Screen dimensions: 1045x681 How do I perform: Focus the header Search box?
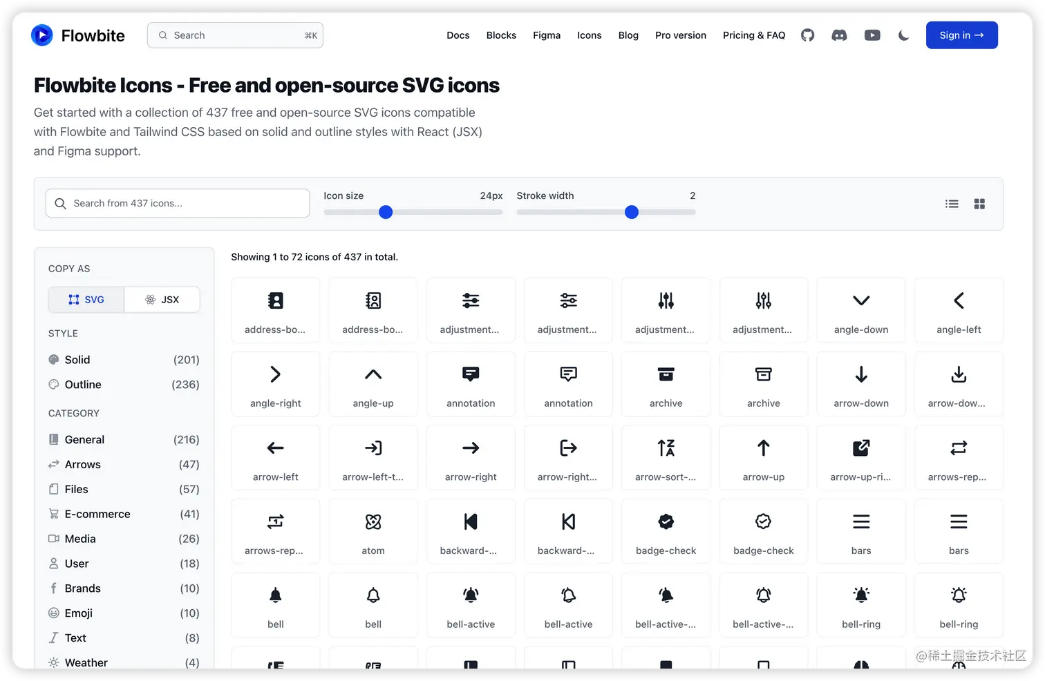tap(235, 35)
